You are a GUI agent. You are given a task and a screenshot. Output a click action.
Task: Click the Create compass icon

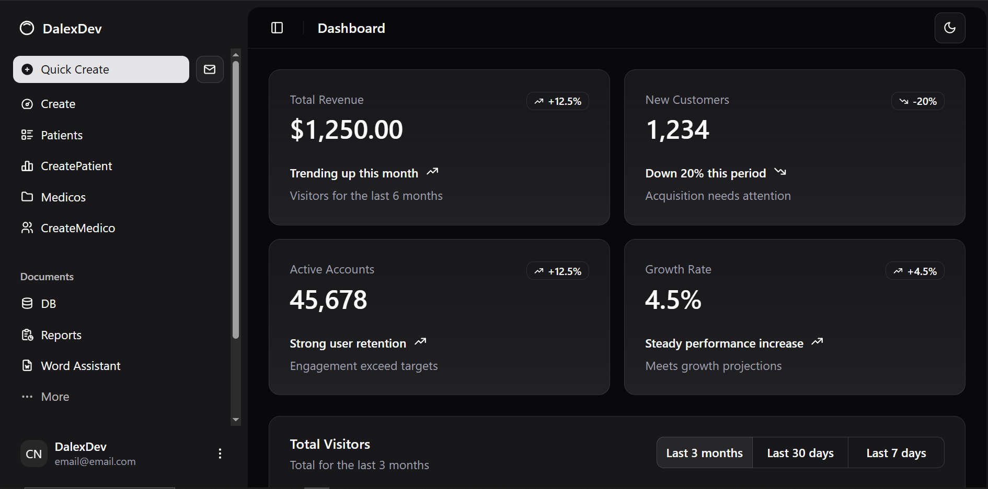tap(27, 104)
